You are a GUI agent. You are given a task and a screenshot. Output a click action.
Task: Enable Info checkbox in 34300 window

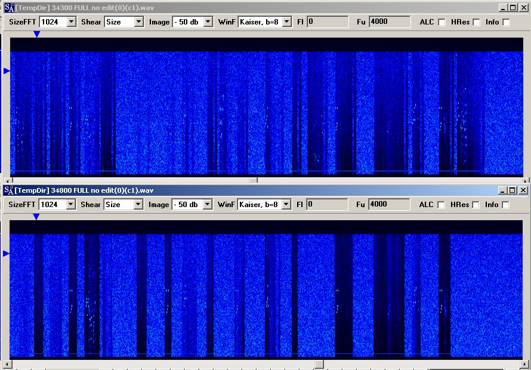click(x=507, y=22)
